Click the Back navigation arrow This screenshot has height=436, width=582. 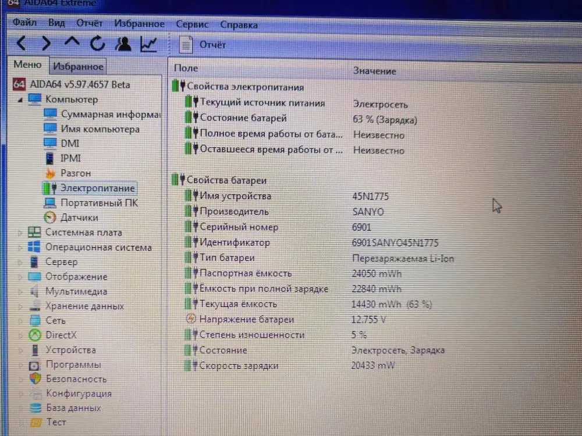pyautogui.click(x=21, y=44)
